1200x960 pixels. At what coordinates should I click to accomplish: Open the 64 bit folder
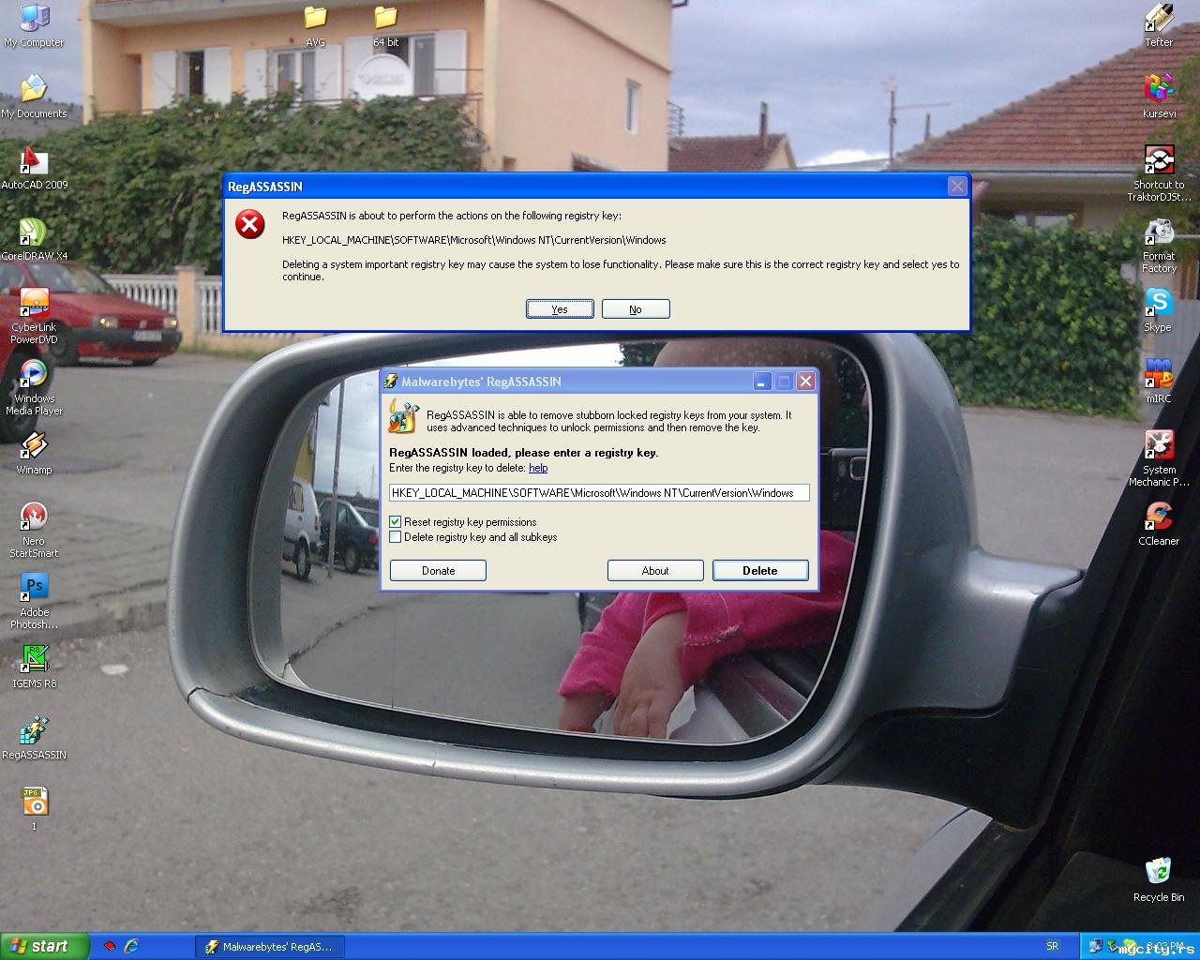[x=385, y=25]
